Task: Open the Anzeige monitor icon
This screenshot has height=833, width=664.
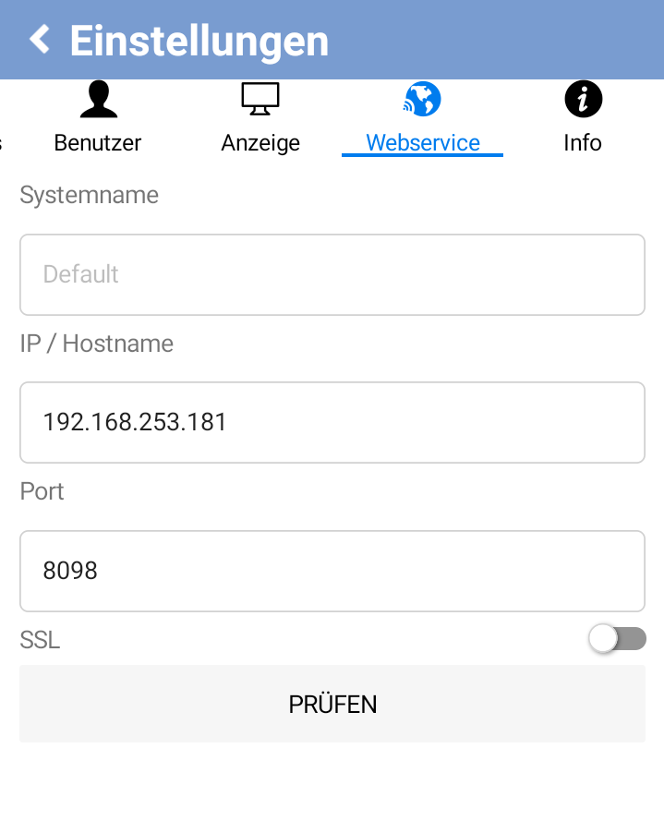Action: click(x=260, y=100)
